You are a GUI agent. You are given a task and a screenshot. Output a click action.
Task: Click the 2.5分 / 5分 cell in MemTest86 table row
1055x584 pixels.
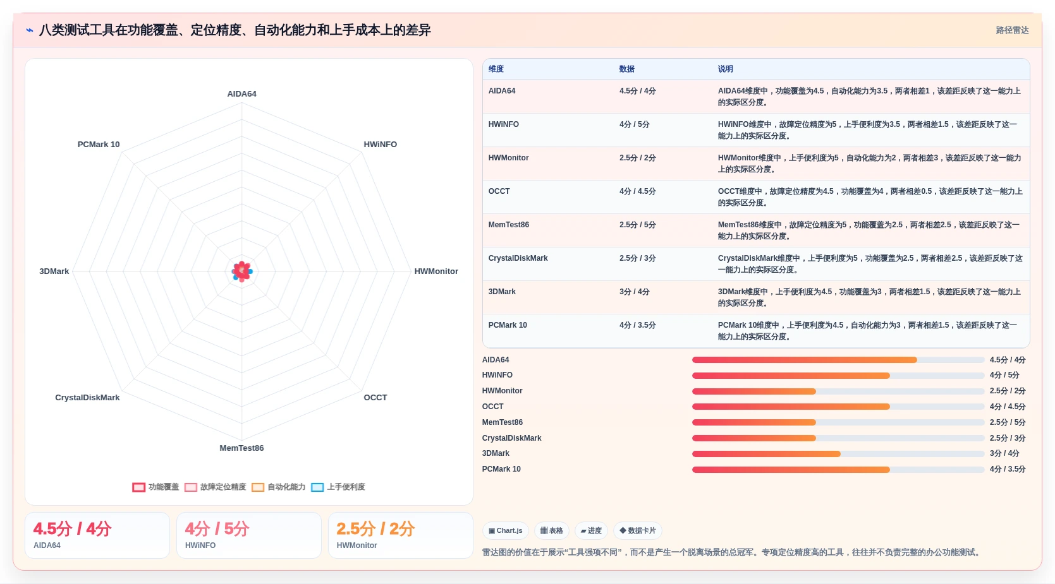coord(638,225)
